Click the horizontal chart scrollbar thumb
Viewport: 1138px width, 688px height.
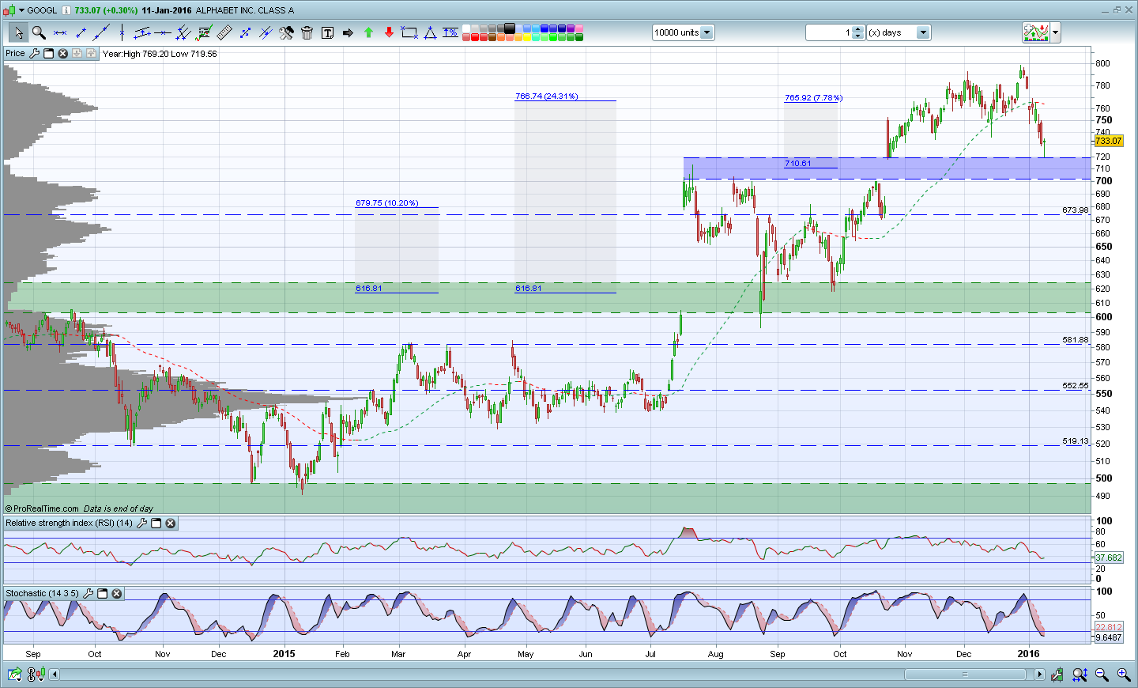[964, 675]
